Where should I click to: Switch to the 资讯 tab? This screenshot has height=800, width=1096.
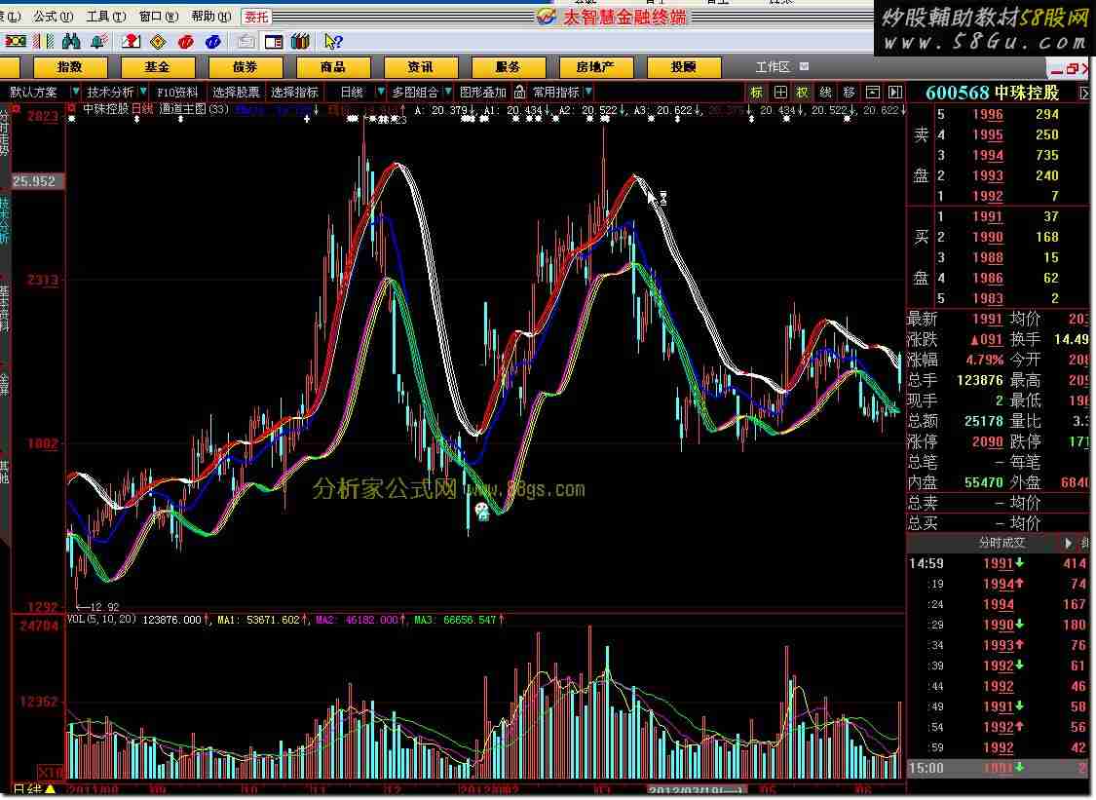click(420, 67)
